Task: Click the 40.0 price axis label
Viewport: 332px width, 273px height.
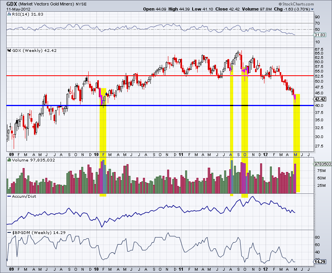Action: pos(319,106)
